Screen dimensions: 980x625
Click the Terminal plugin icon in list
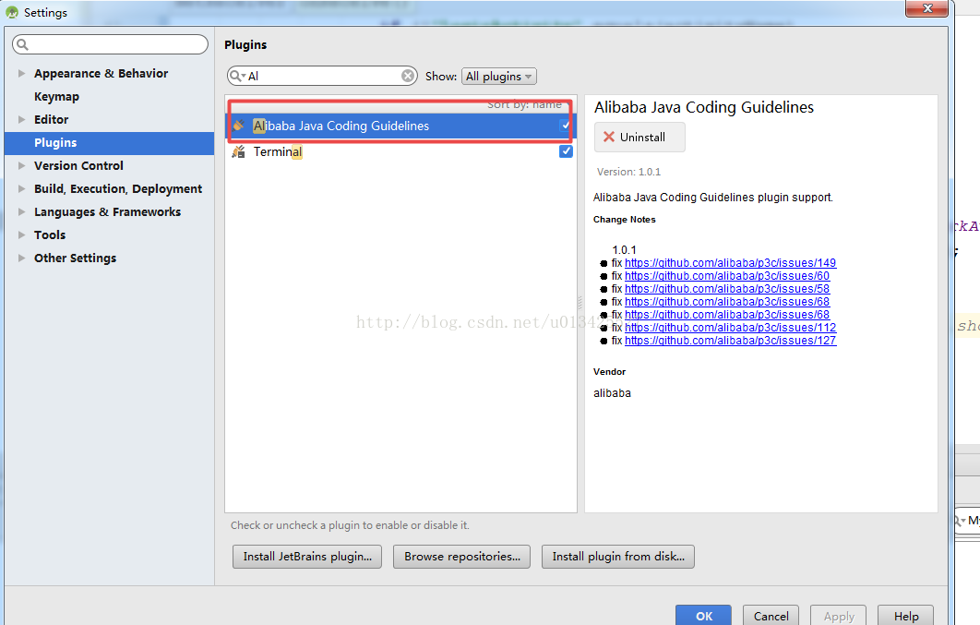(x=238, y=151)
